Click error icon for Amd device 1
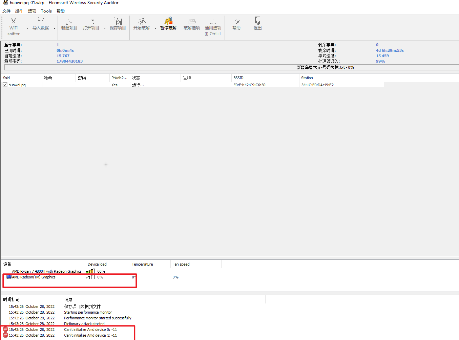 [5, 335]
